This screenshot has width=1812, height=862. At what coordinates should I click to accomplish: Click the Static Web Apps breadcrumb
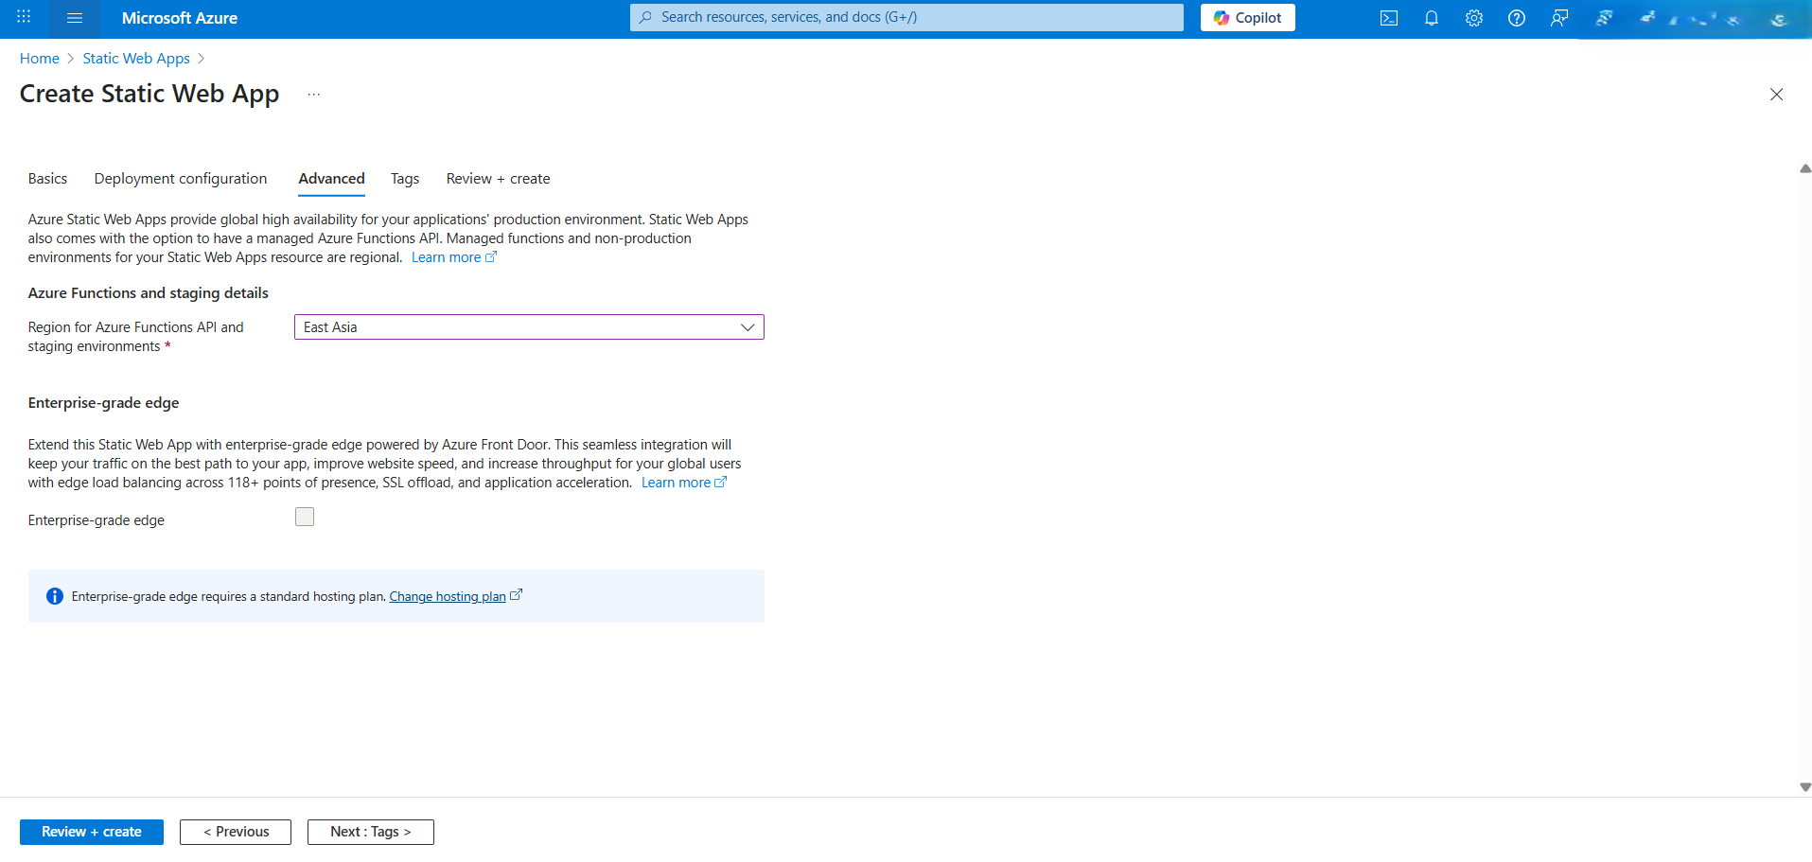click(136, 59)
